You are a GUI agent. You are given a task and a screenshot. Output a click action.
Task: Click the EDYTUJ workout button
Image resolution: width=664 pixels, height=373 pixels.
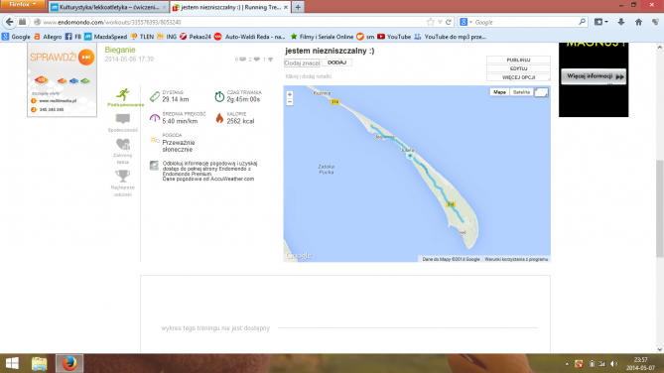(x=518, y=68)
